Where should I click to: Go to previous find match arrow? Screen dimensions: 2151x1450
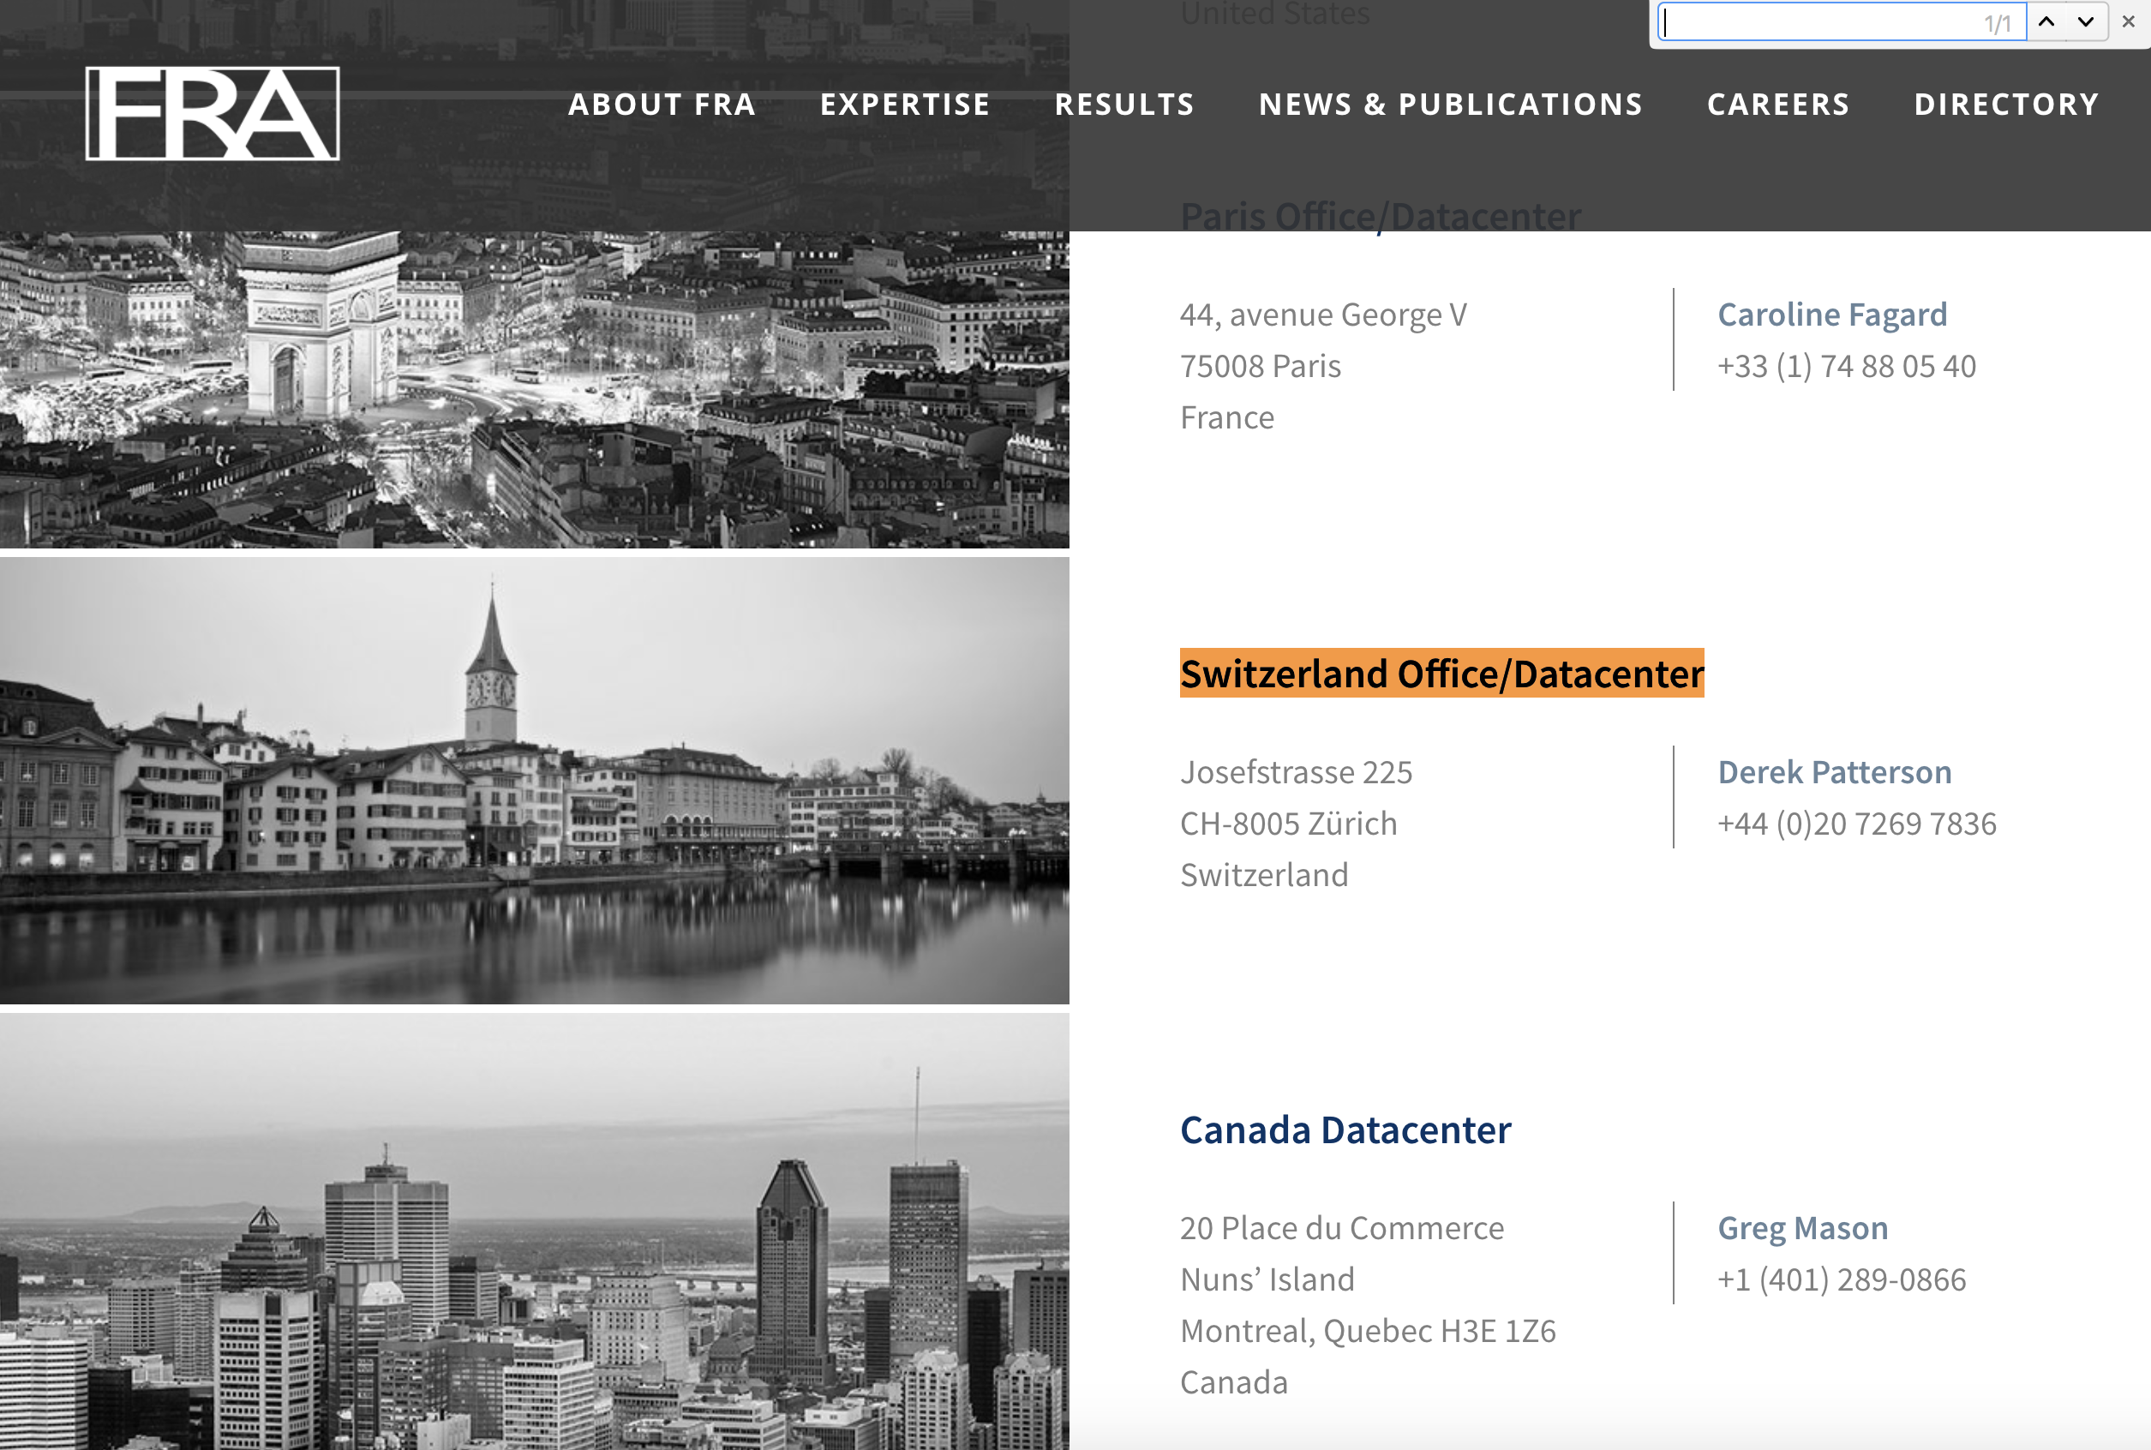tap(2046, 21)
